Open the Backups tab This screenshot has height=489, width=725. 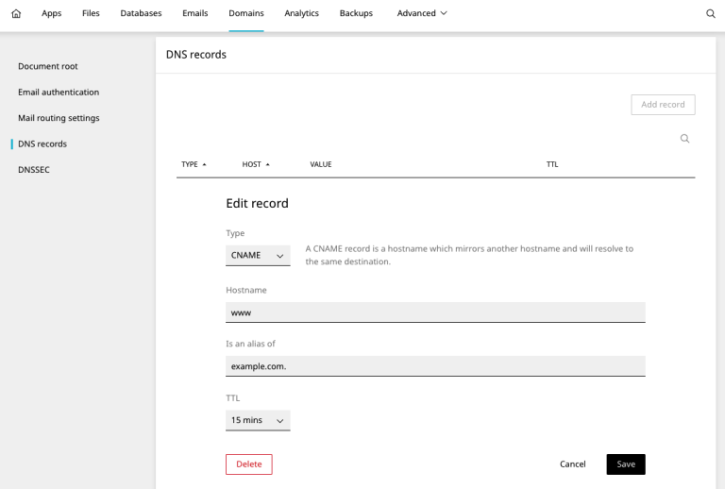tap(356, 13)
